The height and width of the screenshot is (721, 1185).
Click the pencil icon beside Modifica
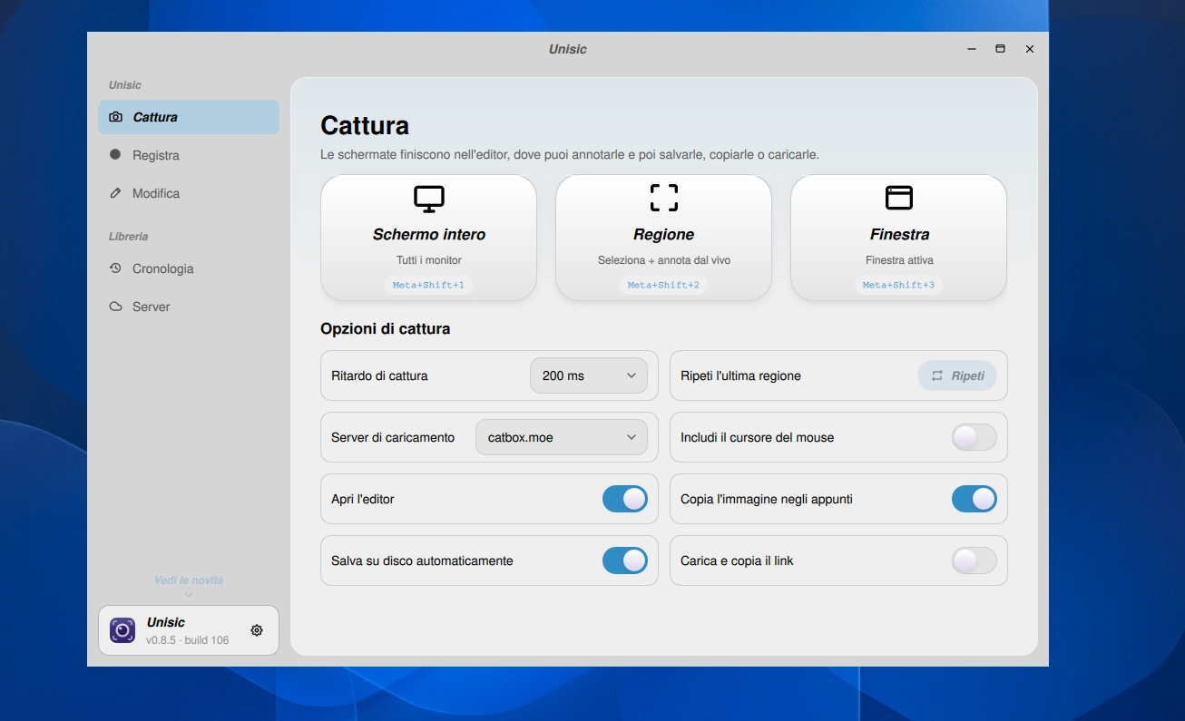(x=115, y=193)
